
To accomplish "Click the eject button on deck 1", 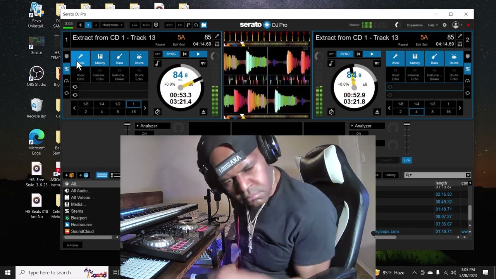I will 203,112.
